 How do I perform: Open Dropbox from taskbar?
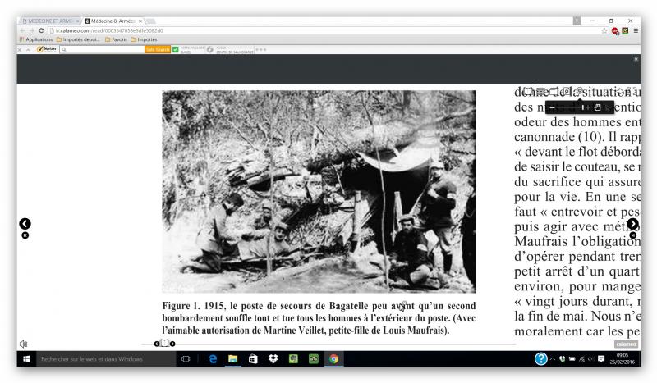(273, 359)
